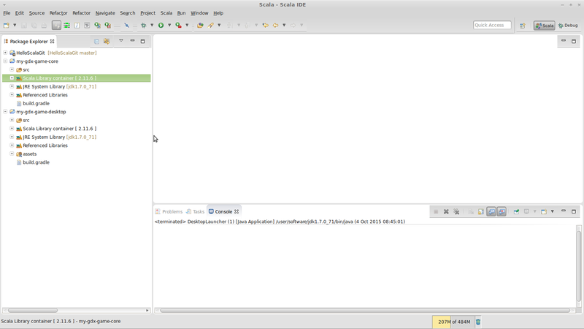Toggle Show Console on Standard Out

(x=491, y=211)
